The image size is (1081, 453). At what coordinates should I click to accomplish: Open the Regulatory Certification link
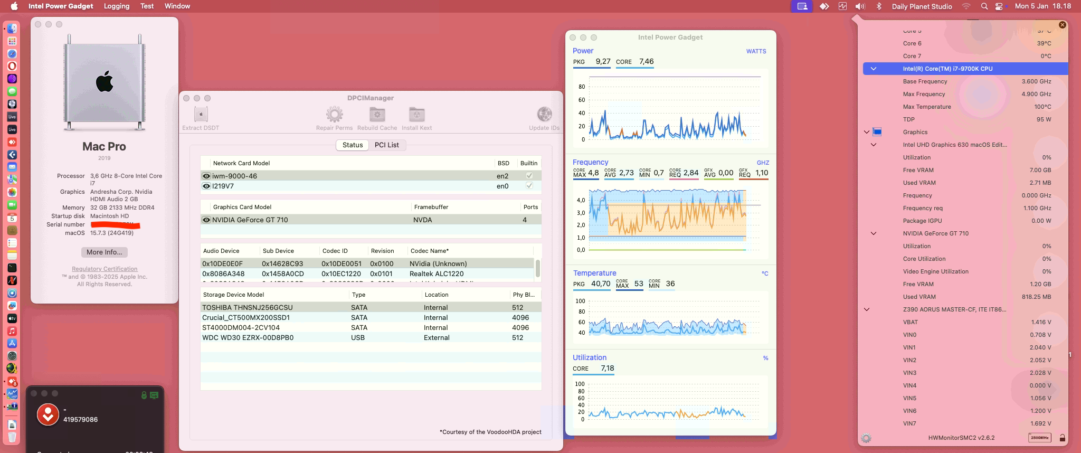click(105, 269)
